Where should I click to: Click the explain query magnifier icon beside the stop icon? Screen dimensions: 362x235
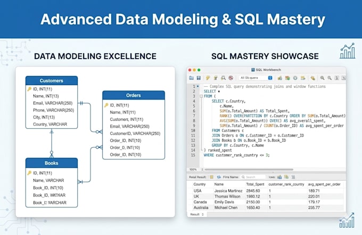click(223, 78)
